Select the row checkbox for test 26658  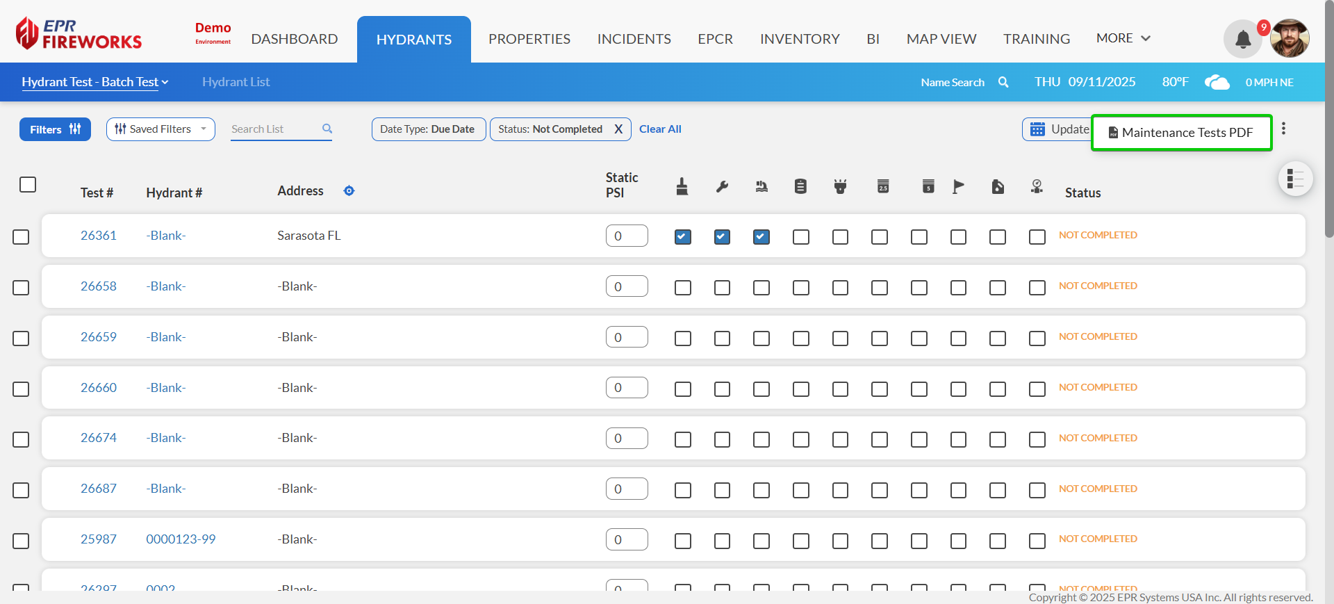point(21,288)
